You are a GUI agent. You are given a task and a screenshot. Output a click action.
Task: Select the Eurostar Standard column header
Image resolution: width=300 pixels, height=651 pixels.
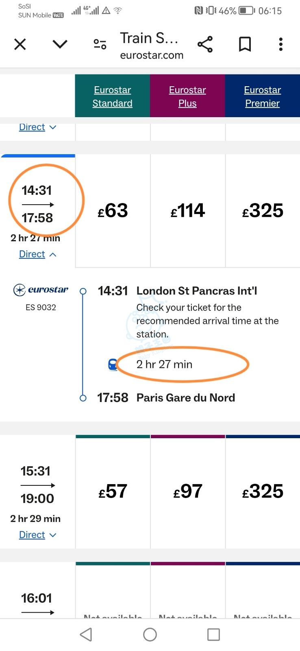(112, 96)
